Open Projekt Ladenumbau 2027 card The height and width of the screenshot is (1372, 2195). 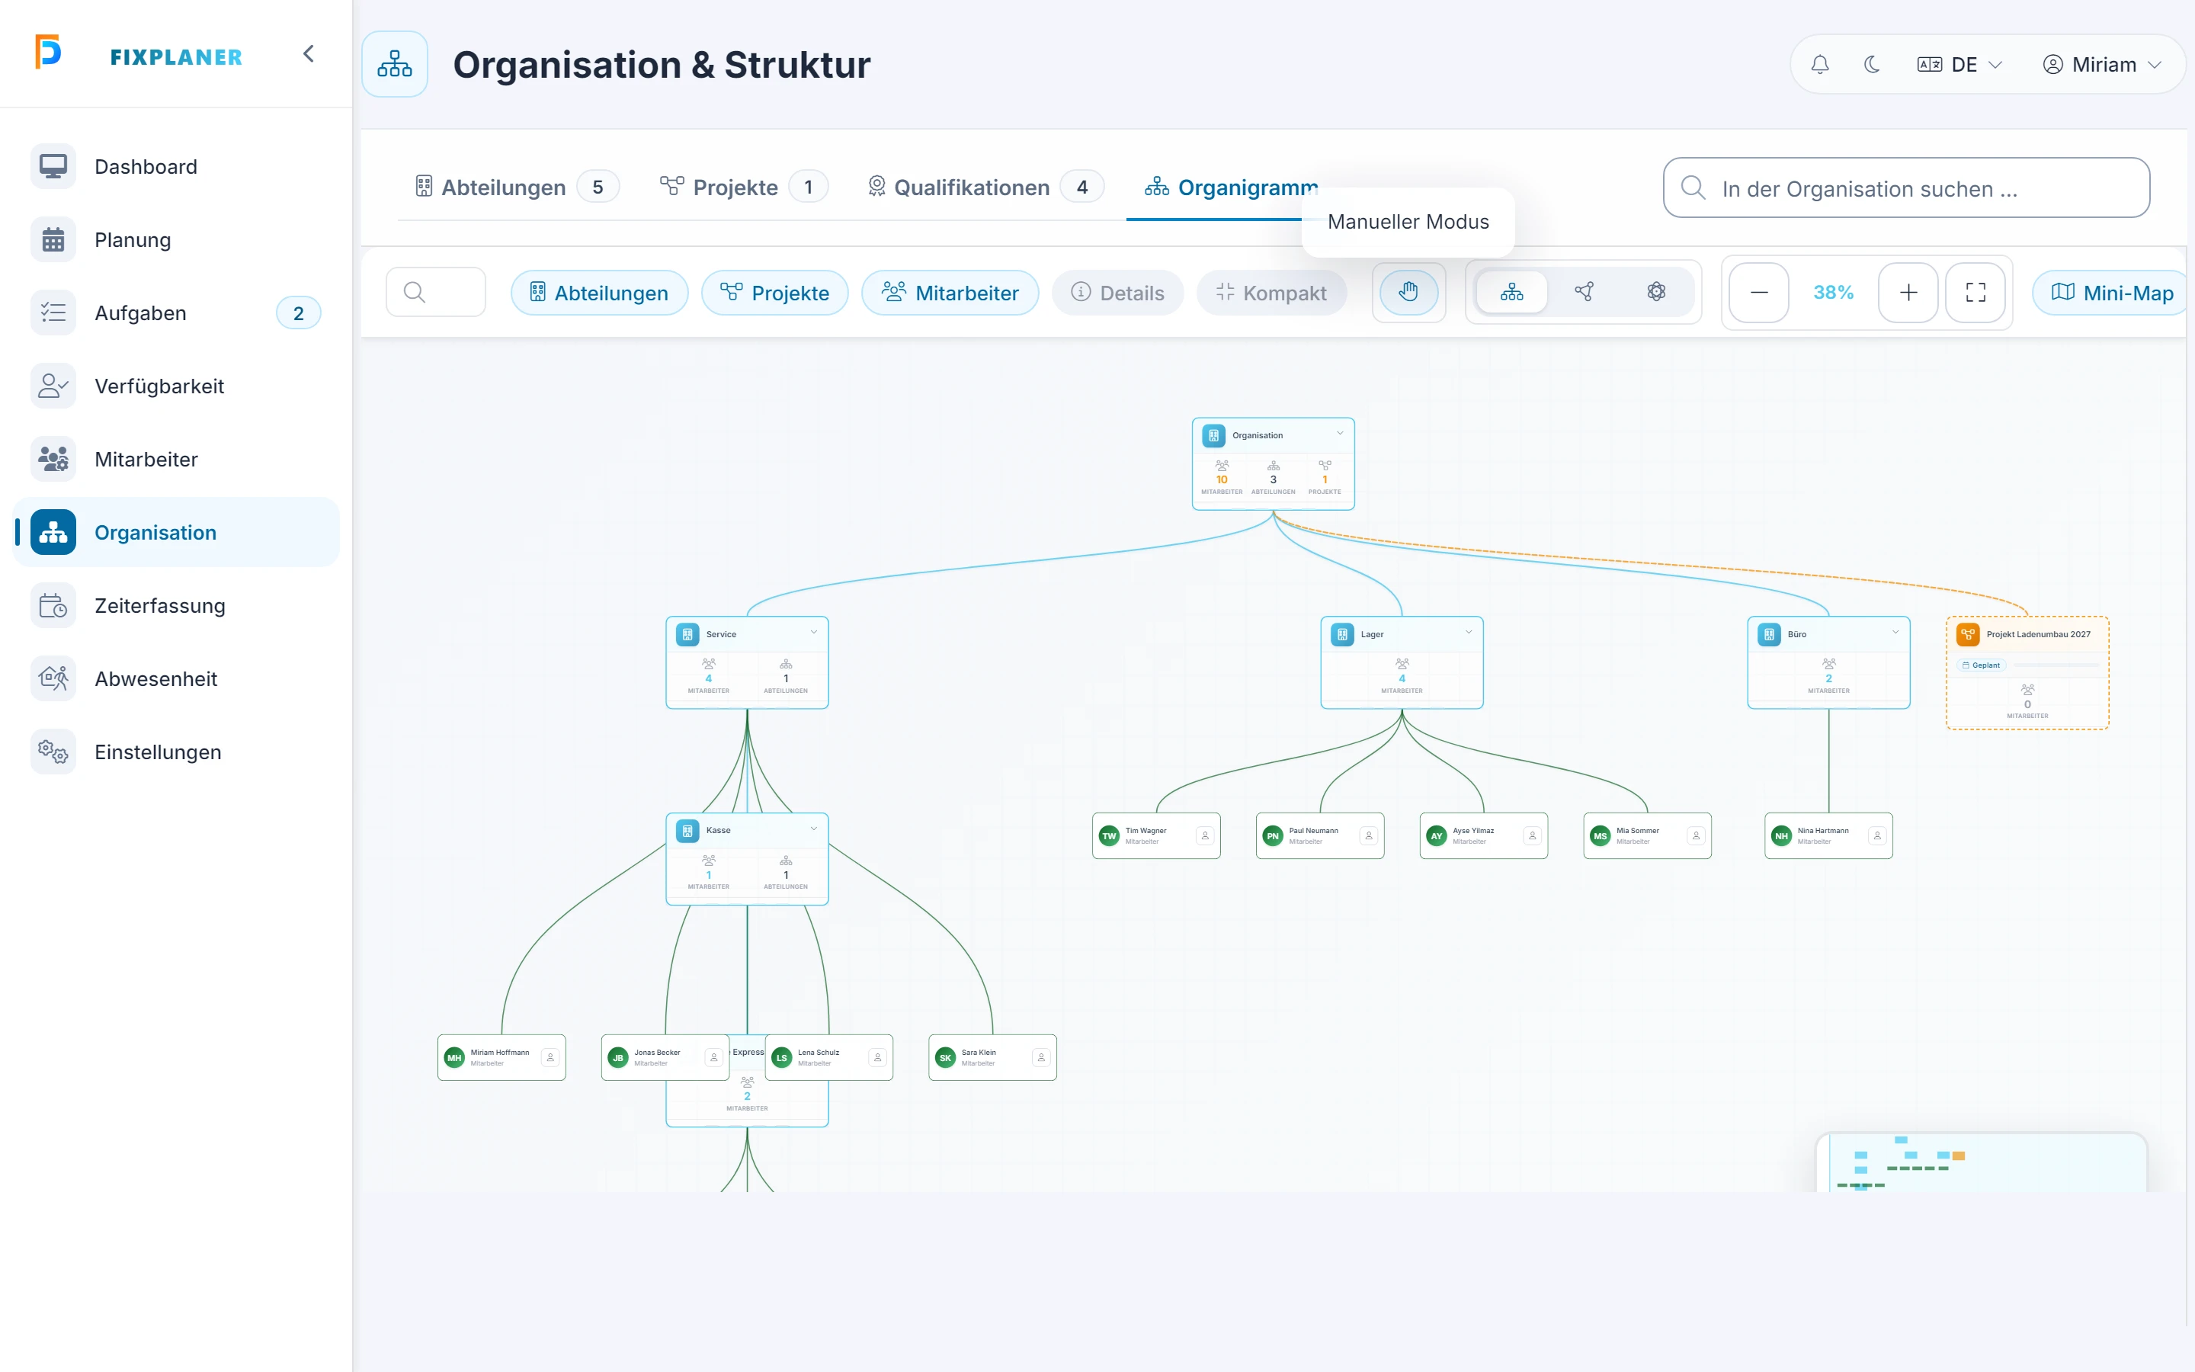2027,672
